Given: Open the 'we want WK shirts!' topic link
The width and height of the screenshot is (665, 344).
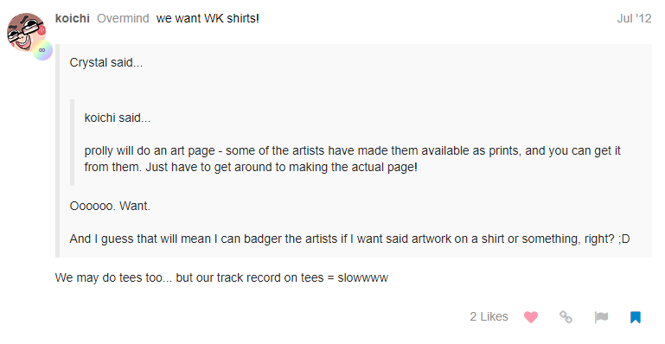Looking at the screenshot, I should [208, 19].
